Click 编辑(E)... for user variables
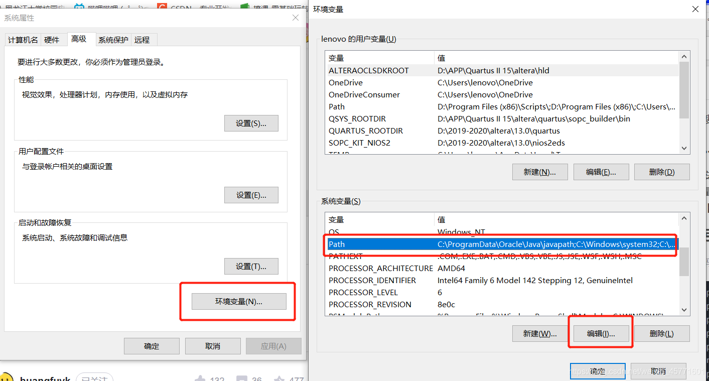This screenshot has height=381, width=709. pyautogui.click(x=601, y=172)
